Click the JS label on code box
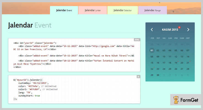 (138, 77)
